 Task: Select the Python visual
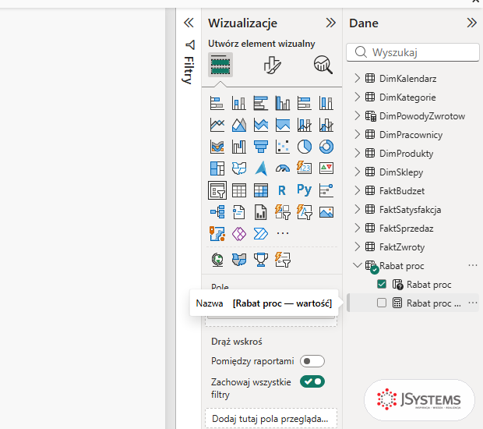(305, 190)
